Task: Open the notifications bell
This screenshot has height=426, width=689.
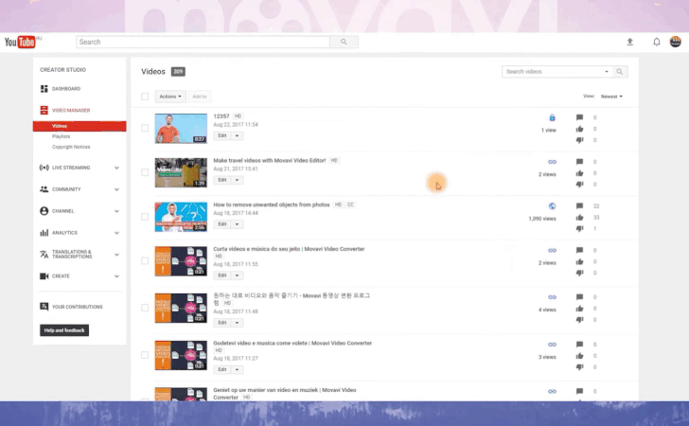Action: (657, 42)
